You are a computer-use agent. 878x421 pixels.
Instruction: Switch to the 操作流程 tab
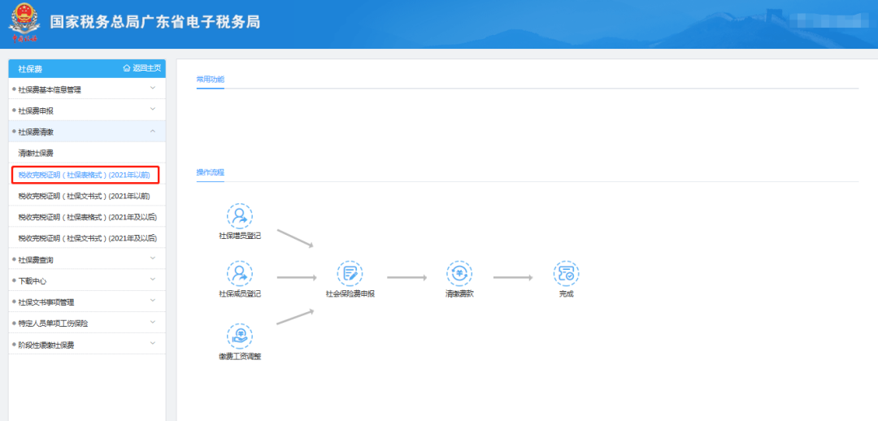pyautogui.click(x=210, y=171)
